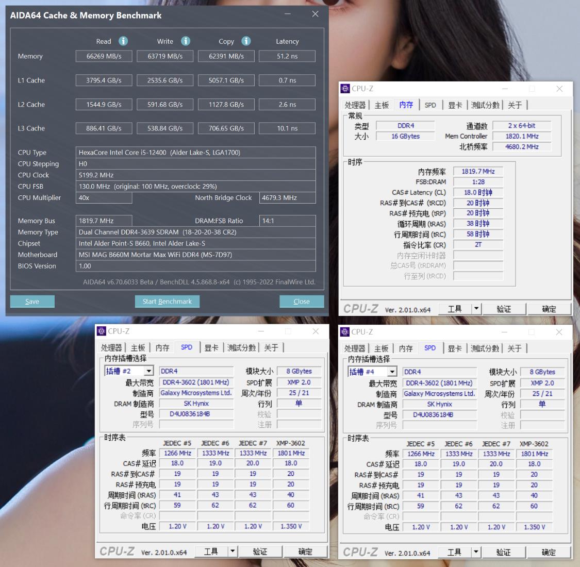Image resolution: width=580 pixels, height=567 pixels.
Task: Click the 验证 button in bottom-left CPU-Z
Action: 260,551
